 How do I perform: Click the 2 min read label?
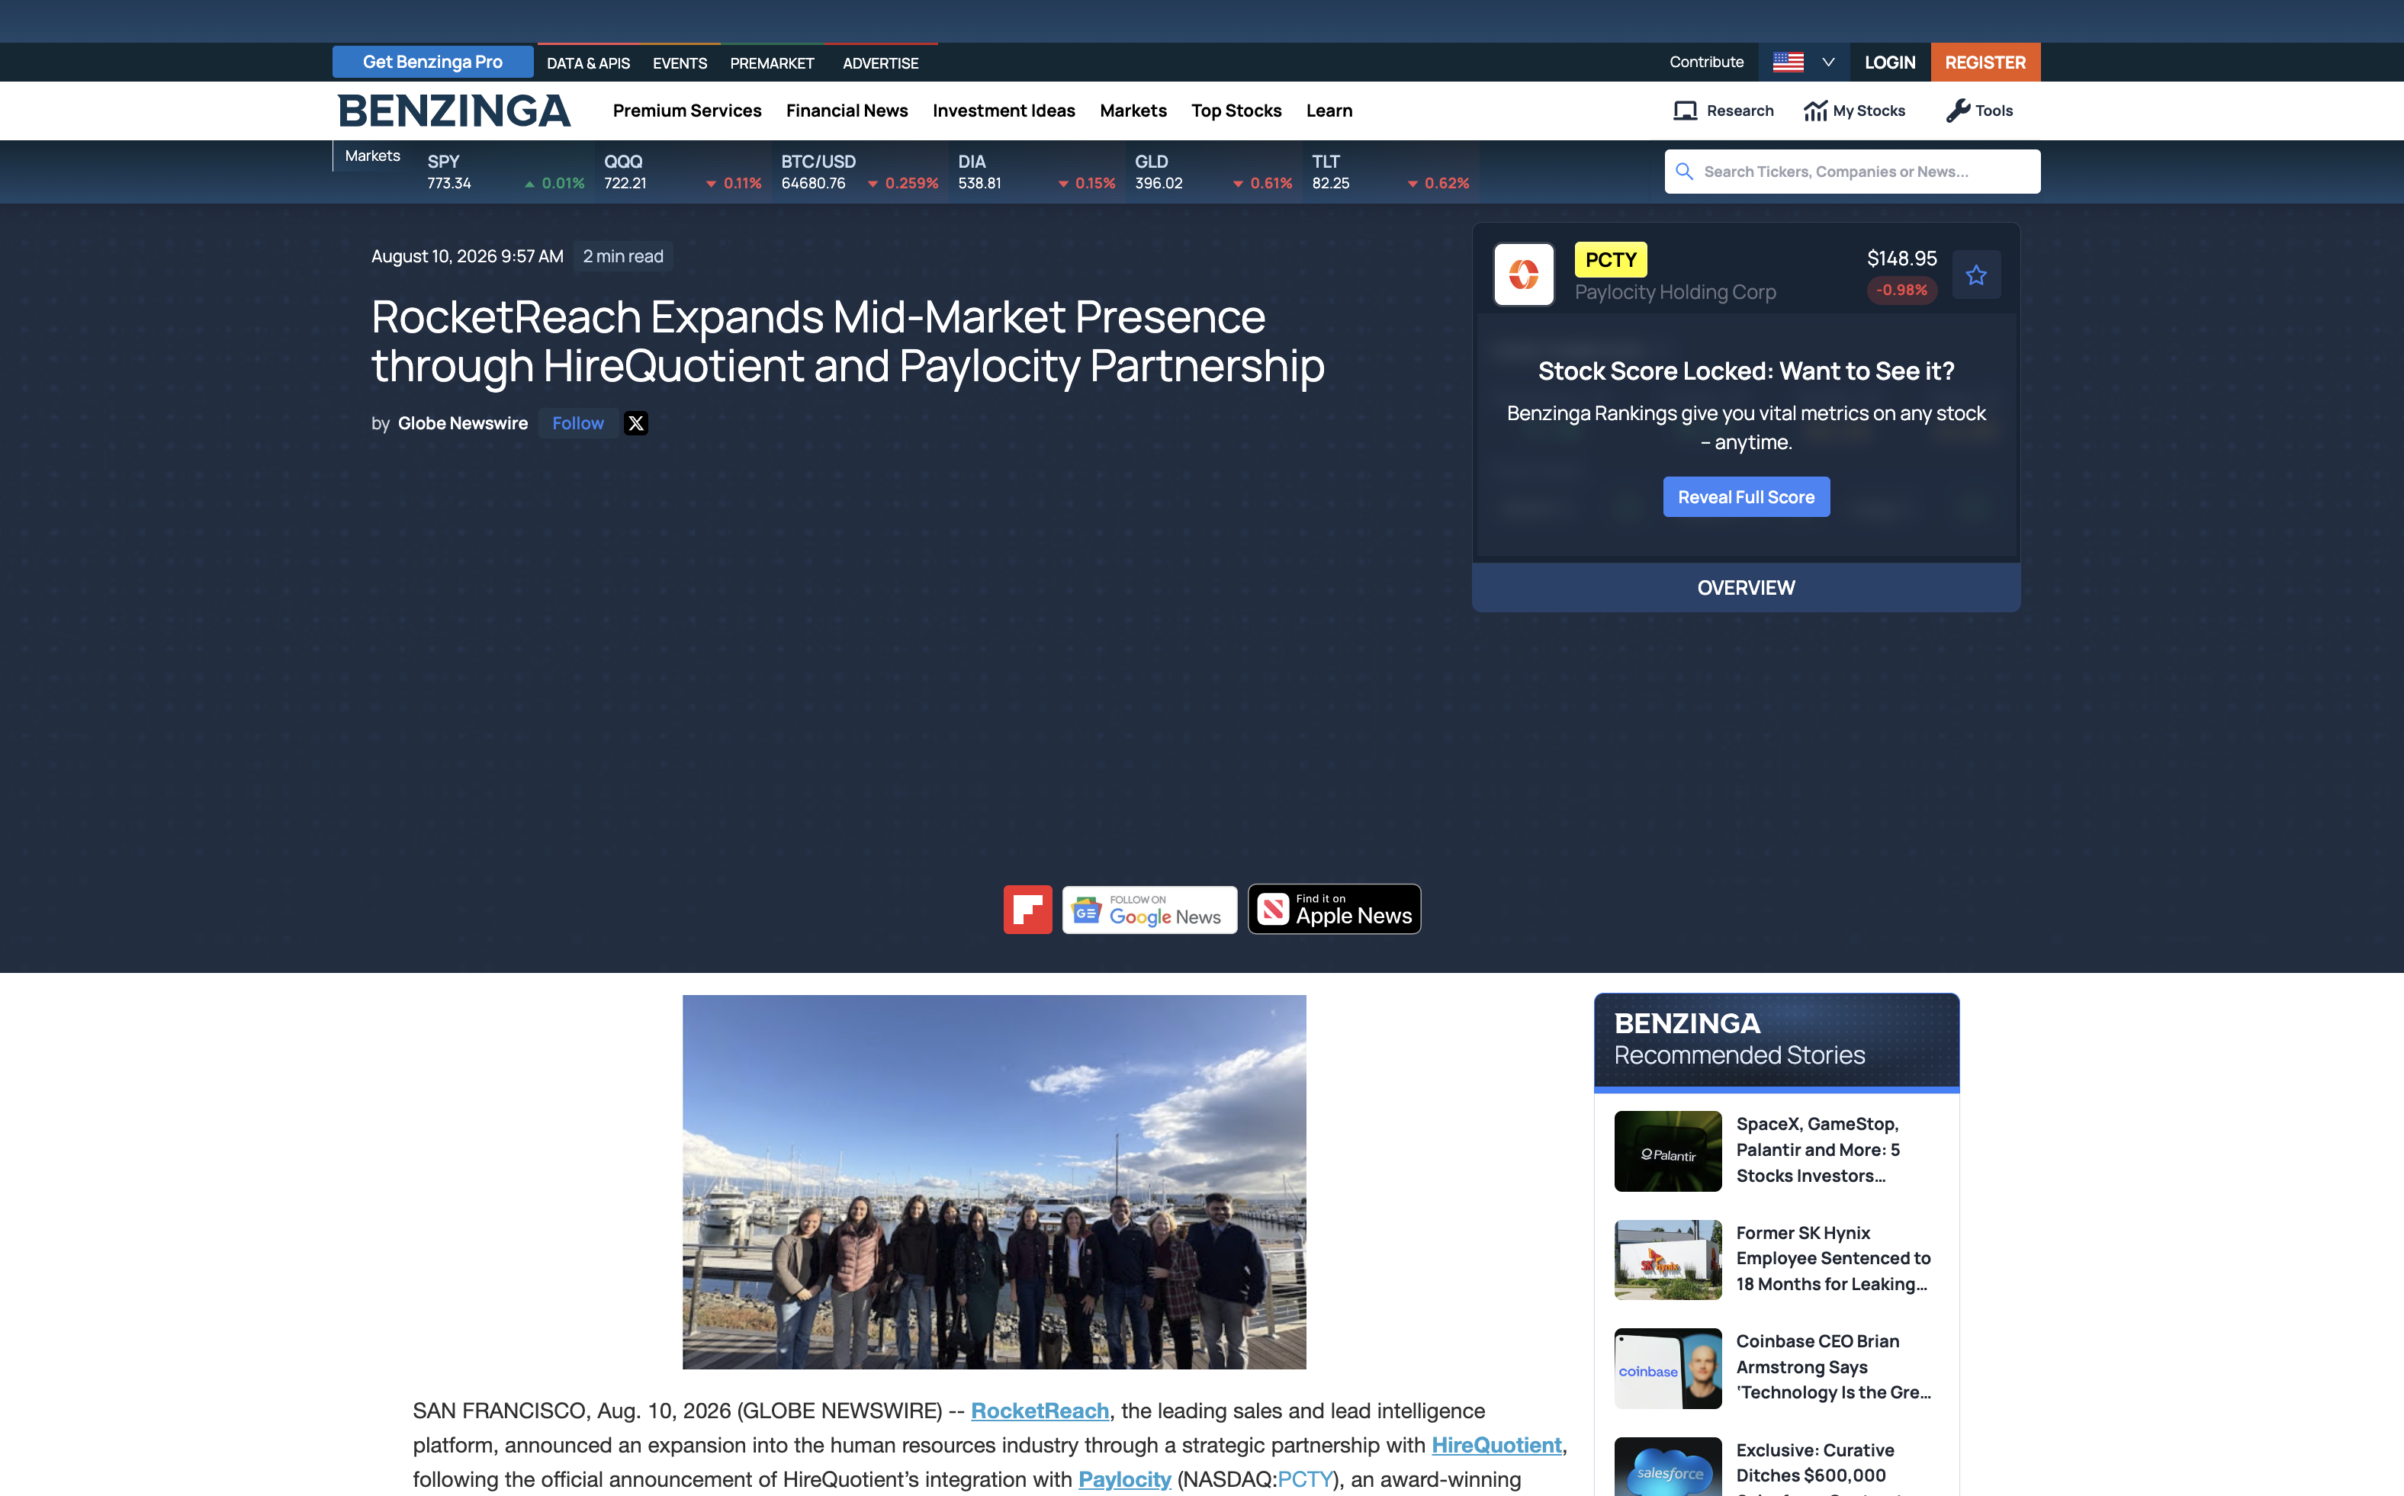[x=624, y=256]
